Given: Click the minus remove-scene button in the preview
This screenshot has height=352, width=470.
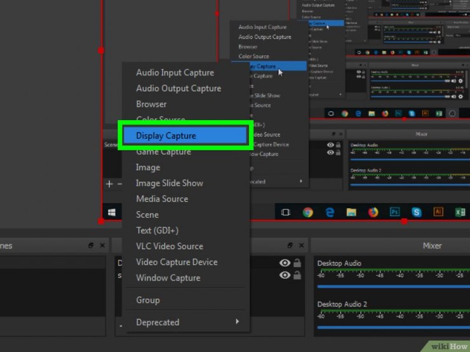Looking at the screenshot, I should 119,184.
